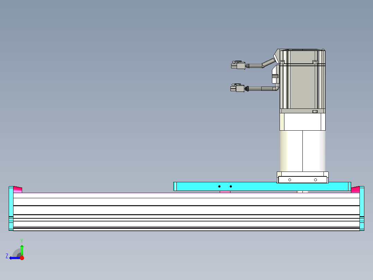Select the left cyan end cap of the rail

[11, 209]
